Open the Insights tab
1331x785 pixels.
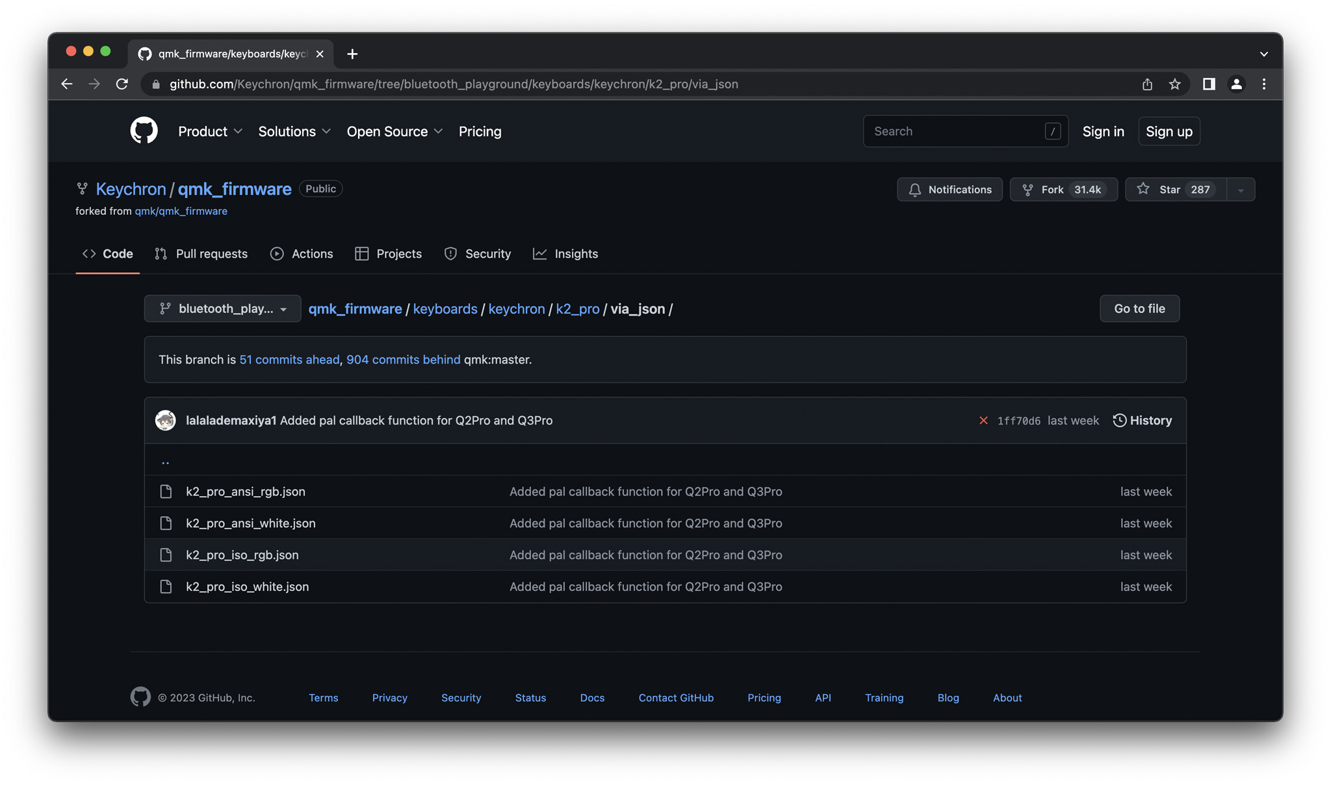click(565, 254)
